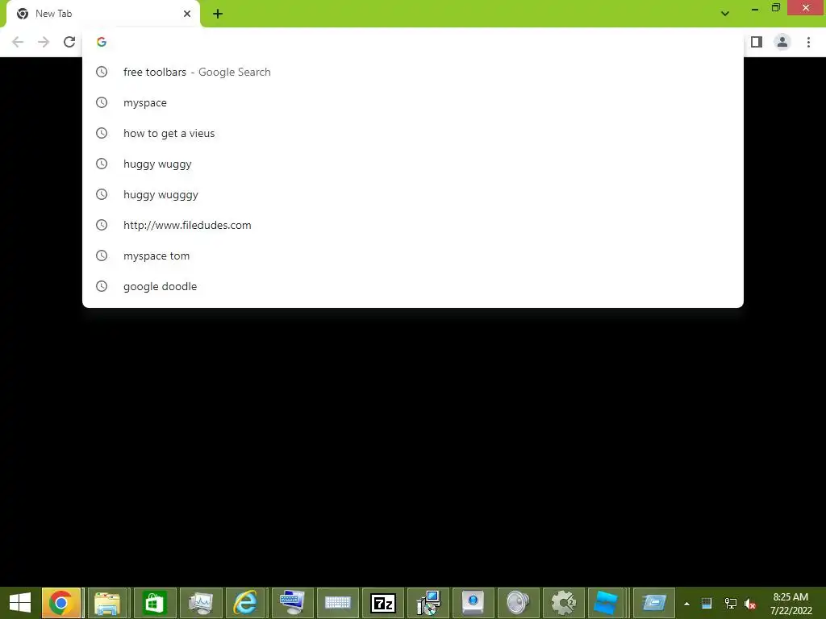This screenshot has height=619, width=826.
Task: Click the network tray icon
Action: [x=731, y=604]
